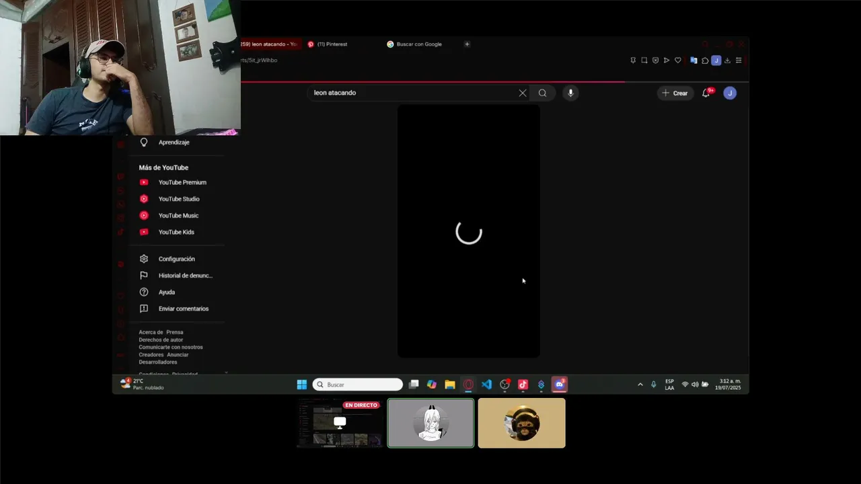The width and height of the screenshot is (861, 484).
Task: Start voice search with microphone icon
Action: pos(570,93)
